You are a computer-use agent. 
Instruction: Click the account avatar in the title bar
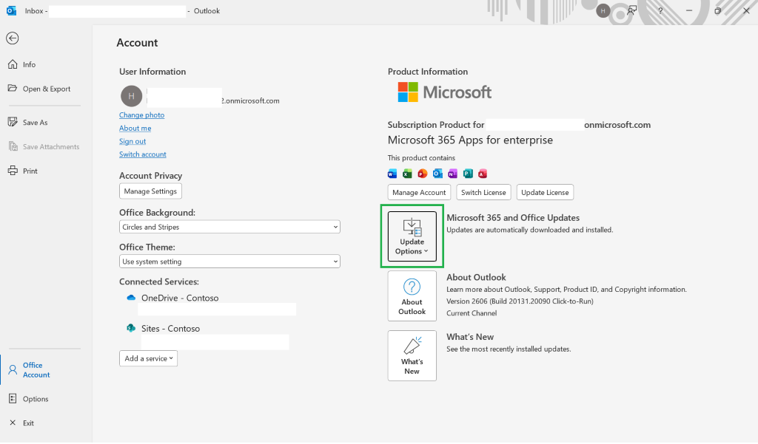tap(603, 10)
